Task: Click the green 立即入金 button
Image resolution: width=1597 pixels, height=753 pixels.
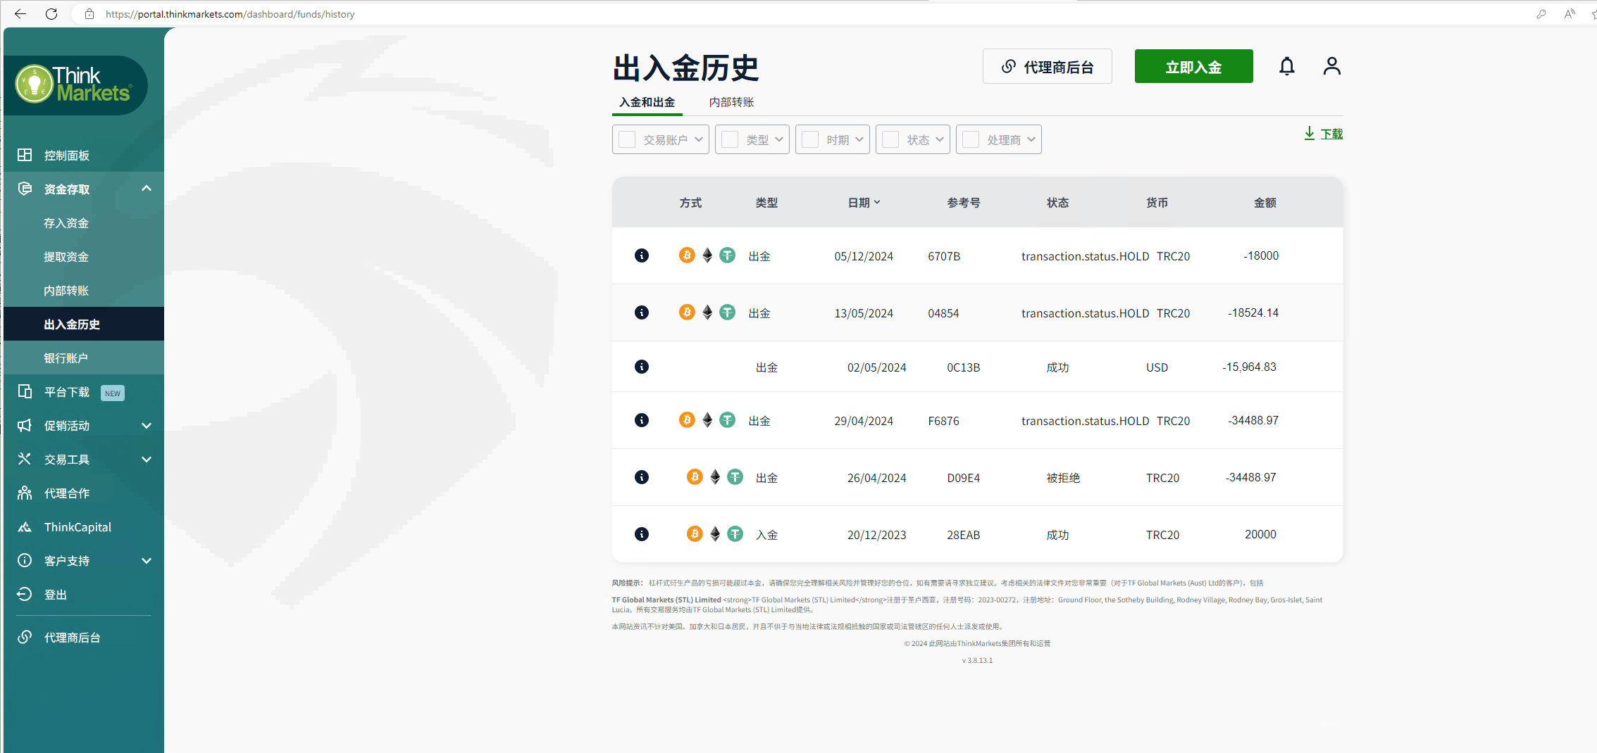Action: 1193,66
